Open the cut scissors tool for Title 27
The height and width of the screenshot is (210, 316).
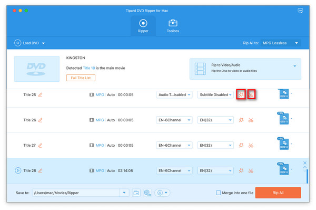(x=251, y=146)
